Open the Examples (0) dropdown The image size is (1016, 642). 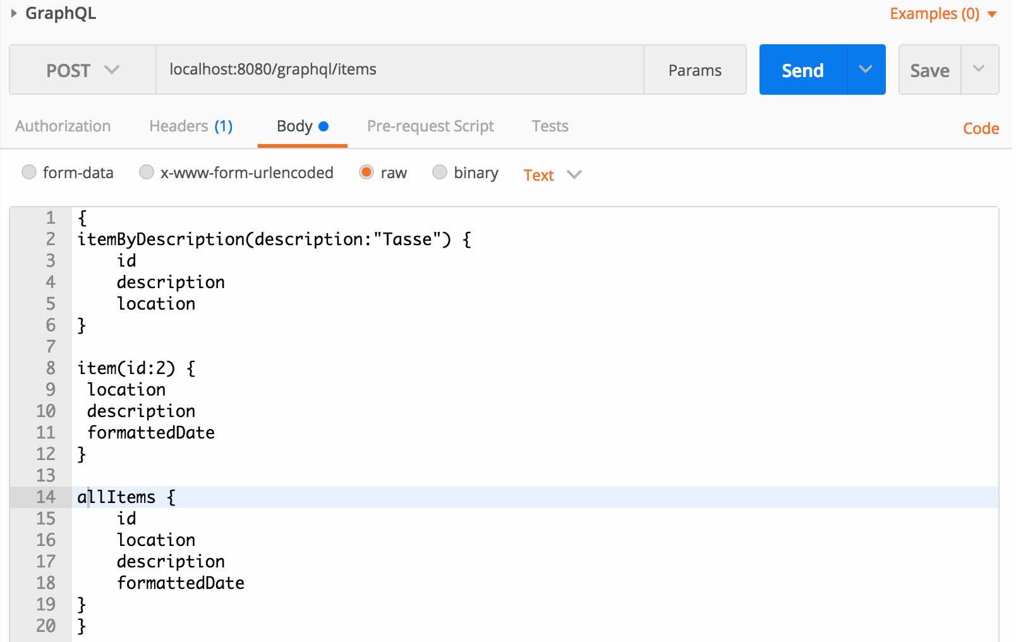pos(943,14)
